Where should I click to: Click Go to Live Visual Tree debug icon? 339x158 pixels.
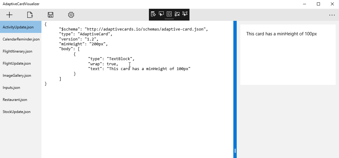(153, 14)
